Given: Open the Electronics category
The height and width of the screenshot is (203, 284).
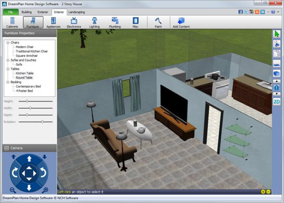Looking at the screenshot, I should pyautogui.click(x=74, y=22).
